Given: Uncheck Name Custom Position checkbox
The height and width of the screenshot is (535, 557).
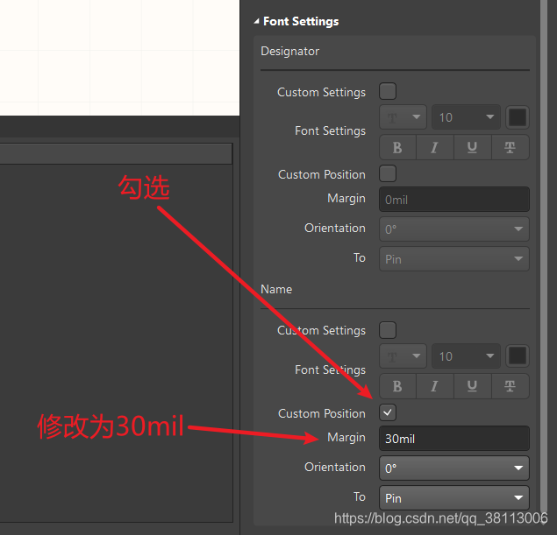Looking at the screenshot, I should point(388,412).
